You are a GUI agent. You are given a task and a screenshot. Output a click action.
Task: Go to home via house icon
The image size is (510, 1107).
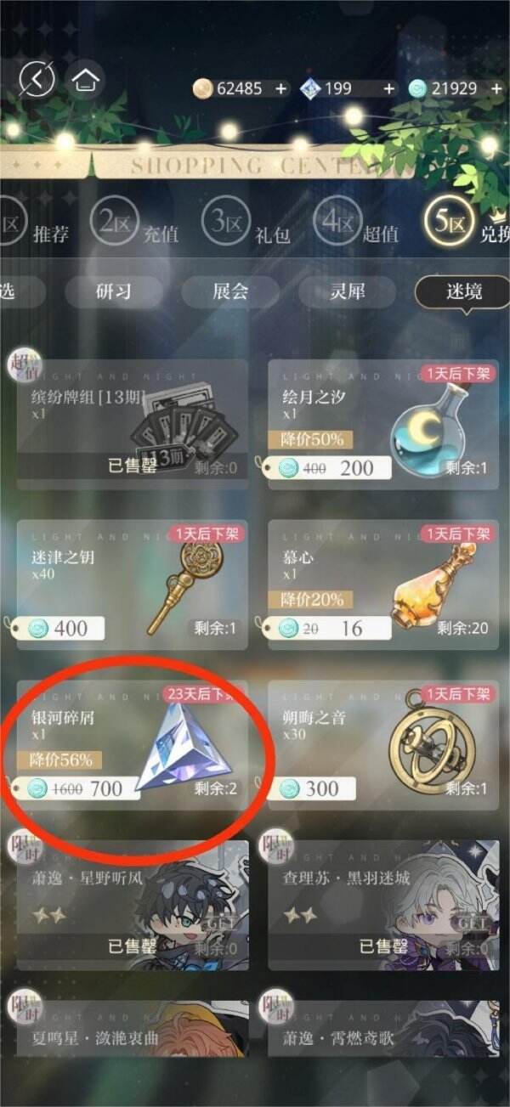[87, 80]
